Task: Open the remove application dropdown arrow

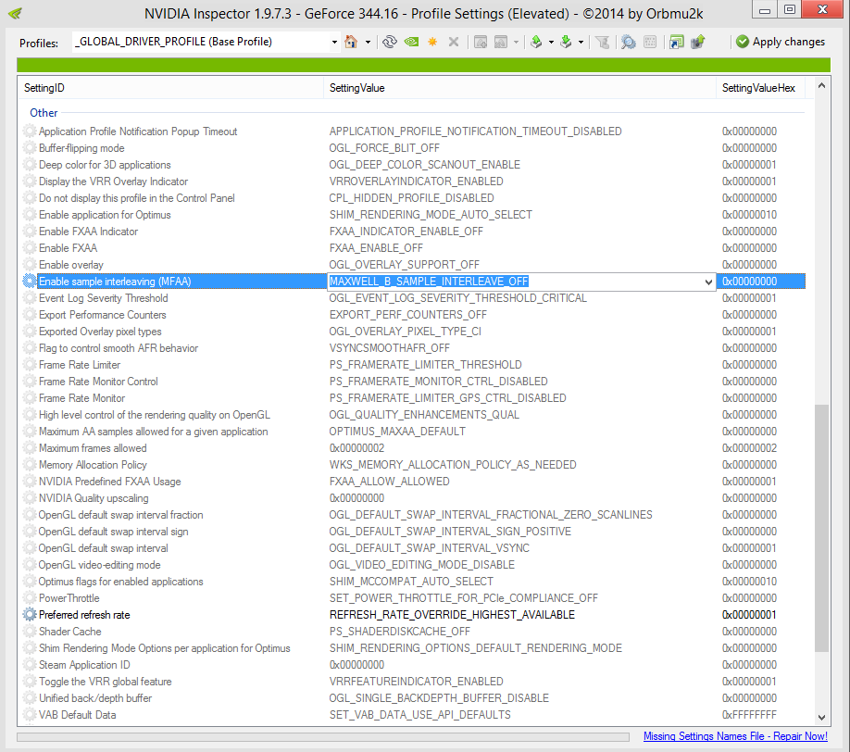Action: (516, 42)
